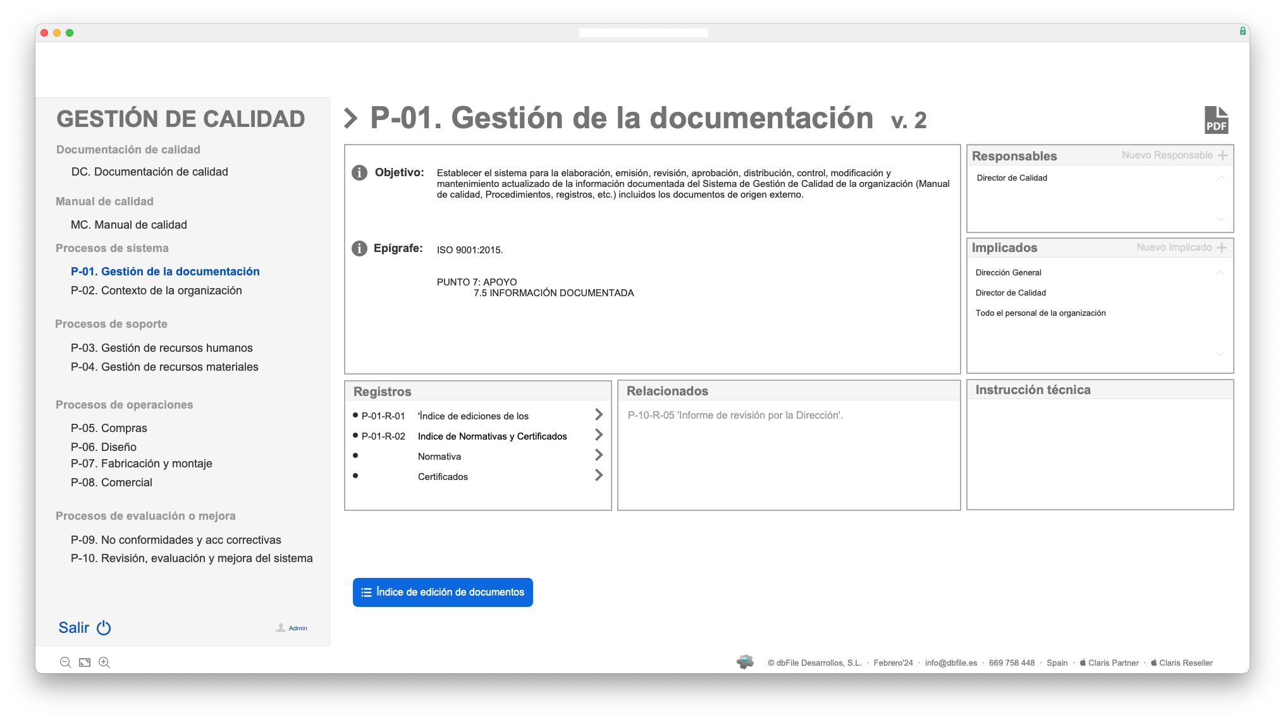The width and height of the screenshot is (1285, 720).
Task: Open the Normativa record arrow
Action: 599,455
